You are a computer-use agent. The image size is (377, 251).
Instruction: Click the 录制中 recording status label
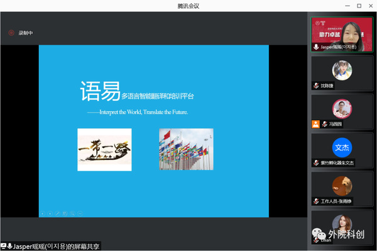[x=26, y=33]
